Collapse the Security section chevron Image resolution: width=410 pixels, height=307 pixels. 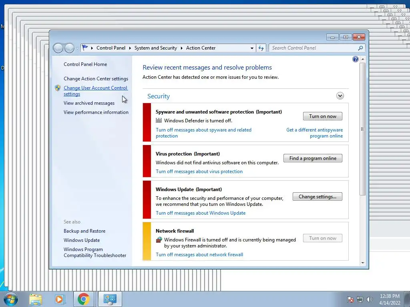340,96
